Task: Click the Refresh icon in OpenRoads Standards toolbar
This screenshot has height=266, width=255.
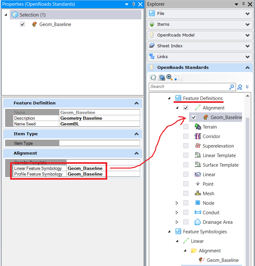Action: tap(153, 77)
